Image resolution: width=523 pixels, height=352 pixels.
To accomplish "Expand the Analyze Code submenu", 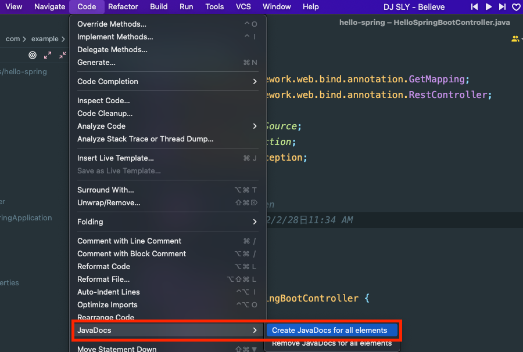I will coord(168,126).
